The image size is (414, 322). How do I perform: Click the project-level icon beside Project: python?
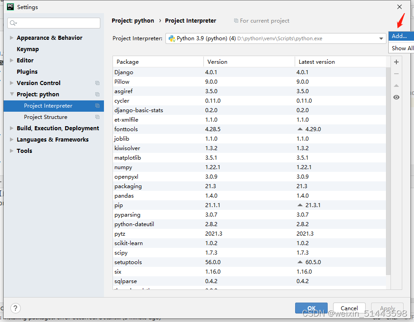(x=97, y=95)
